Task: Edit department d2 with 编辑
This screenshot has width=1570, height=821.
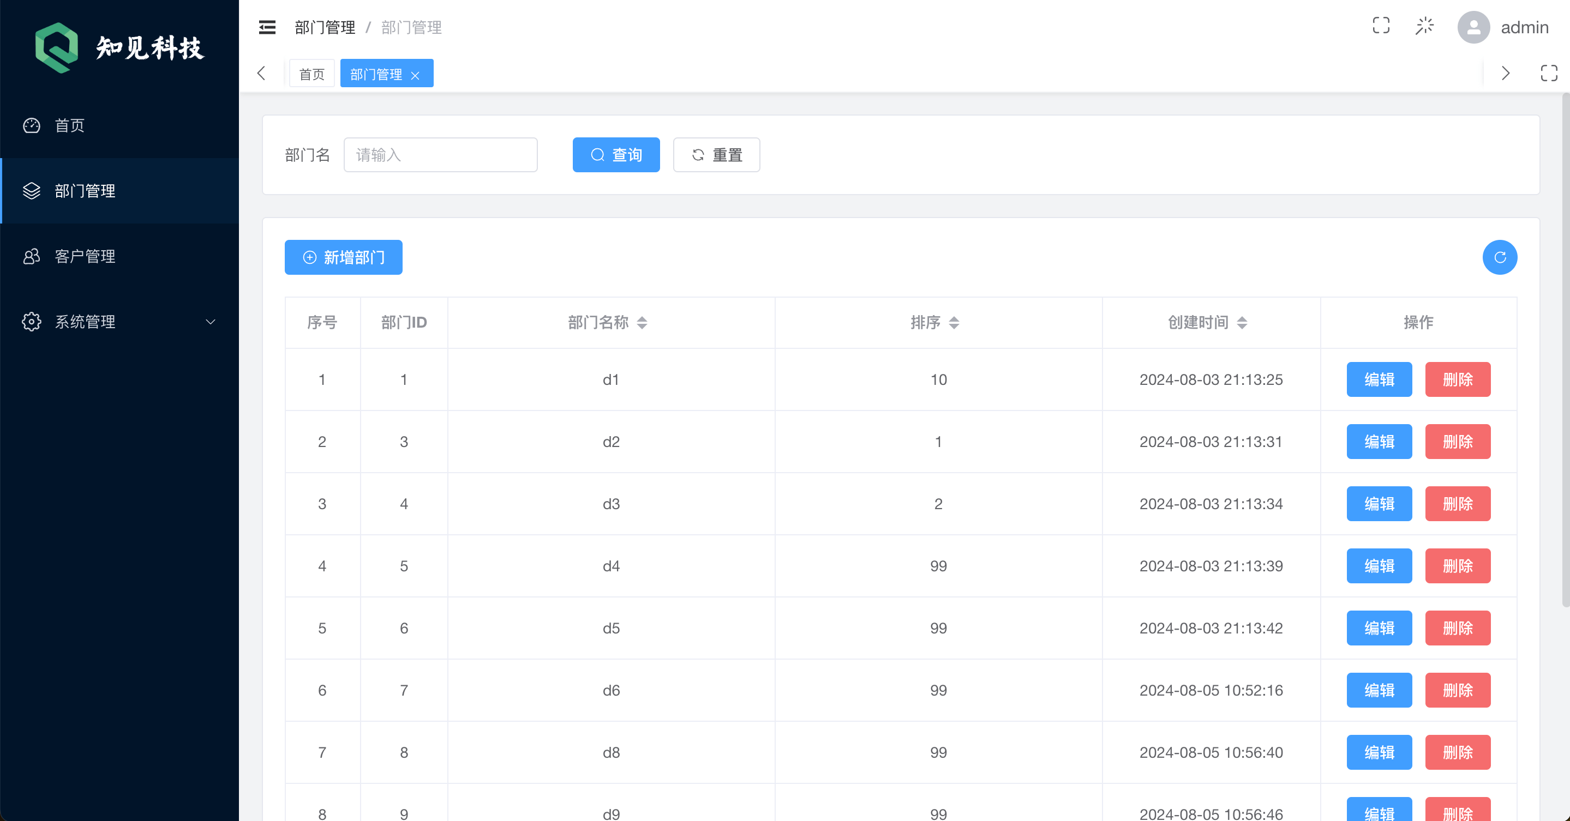Action: (x=1379, y=442)
